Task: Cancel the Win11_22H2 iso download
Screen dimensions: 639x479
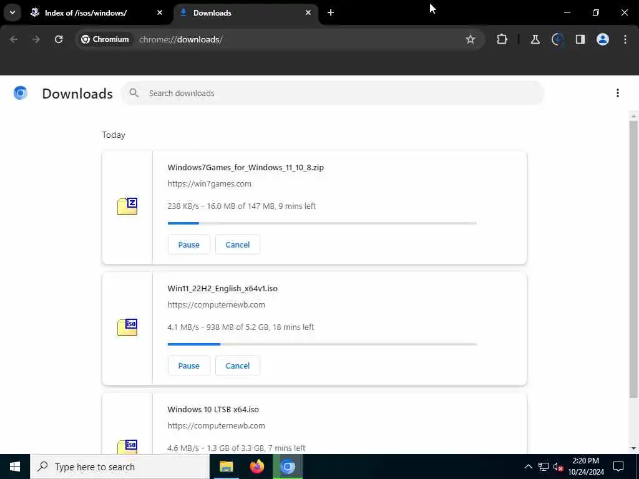Action: point(238,365)
